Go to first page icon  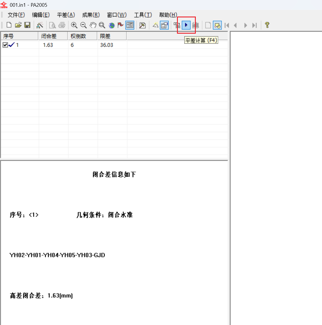[x=227, y=25]
